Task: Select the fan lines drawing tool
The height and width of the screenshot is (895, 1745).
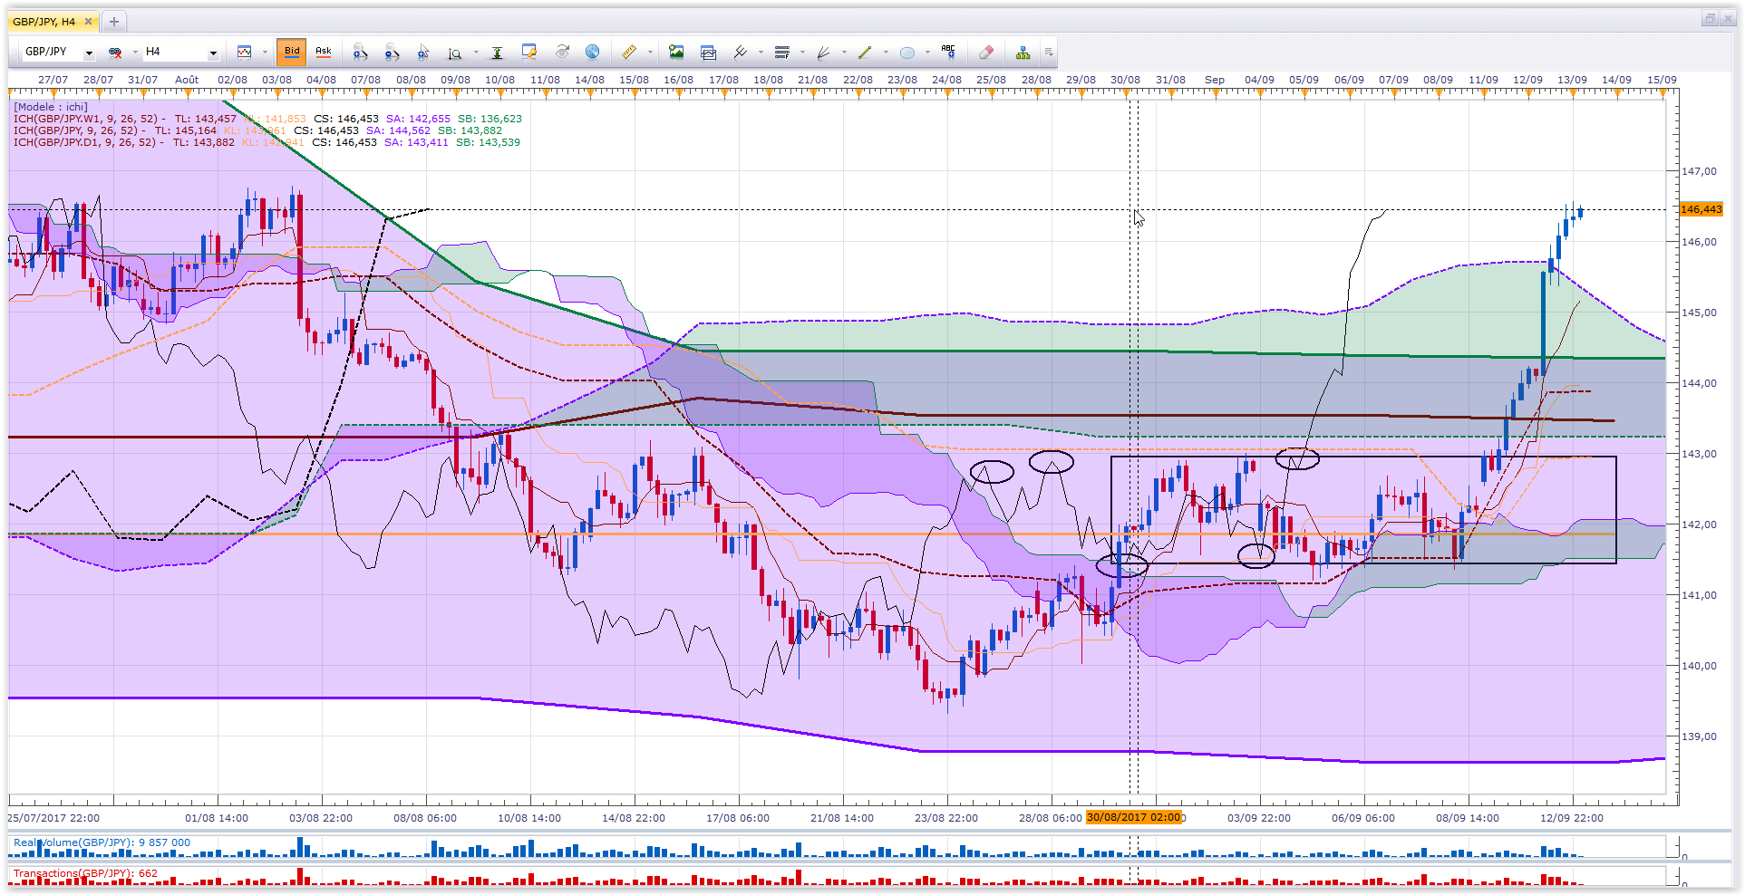Action: pos(824,53)
